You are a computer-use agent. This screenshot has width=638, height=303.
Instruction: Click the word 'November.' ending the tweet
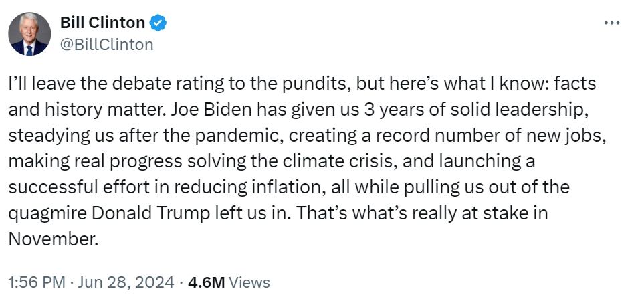pyautogui.click(x=54, y=239)
